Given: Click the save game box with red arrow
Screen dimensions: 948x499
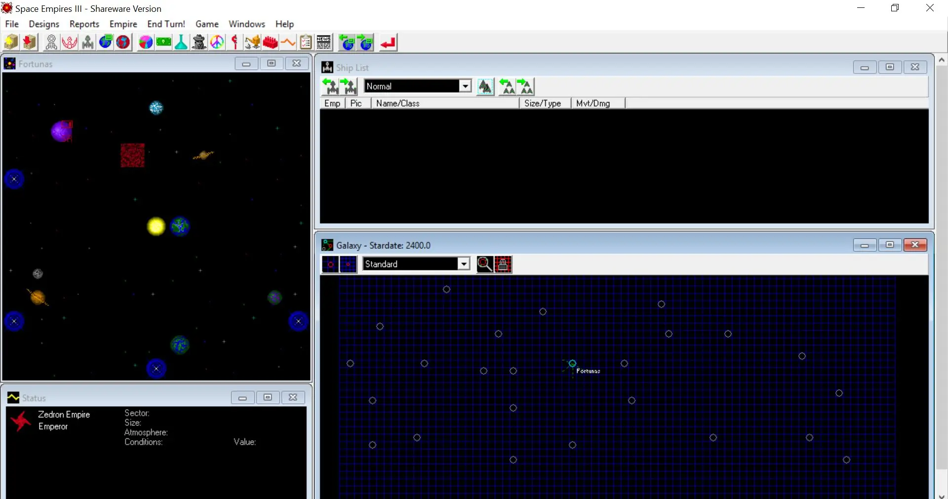Looking at the screenshot, I should (30, 42).
